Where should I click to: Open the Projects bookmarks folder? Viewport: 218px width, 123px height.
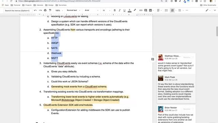(x=27, y=5)
